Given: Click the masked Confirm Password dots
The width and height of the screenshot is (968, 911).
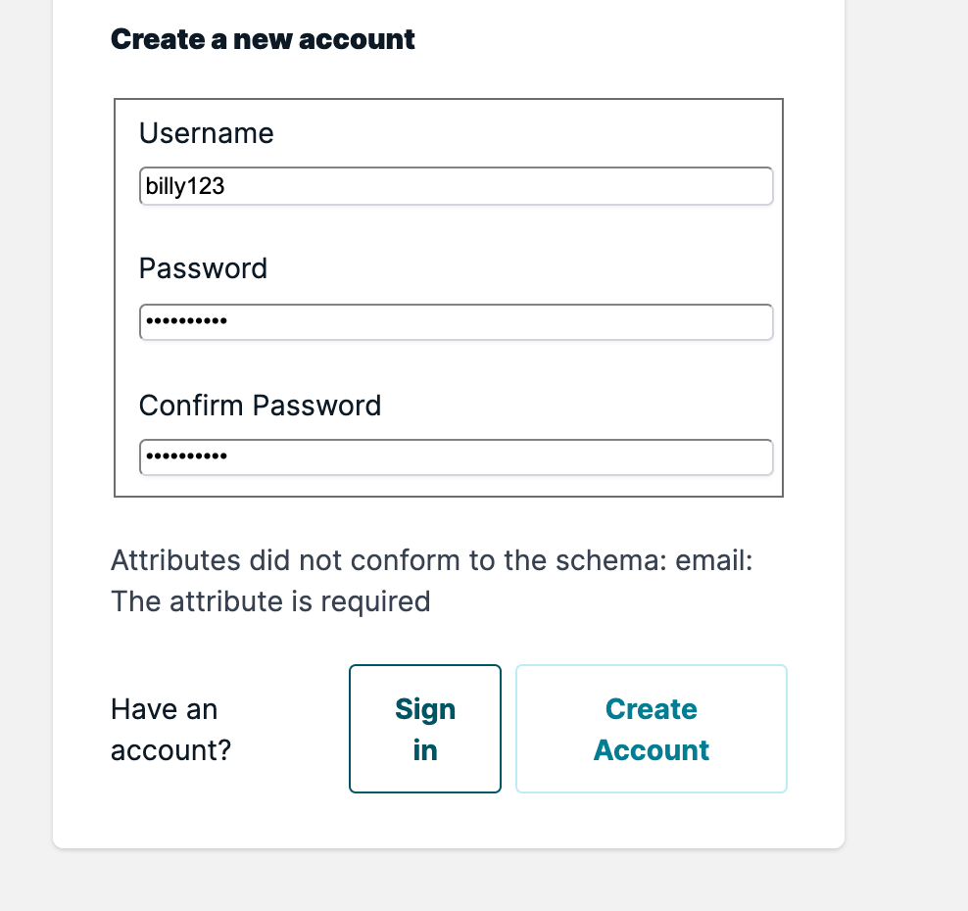Looking at the screenshot, I should point(186,454).
